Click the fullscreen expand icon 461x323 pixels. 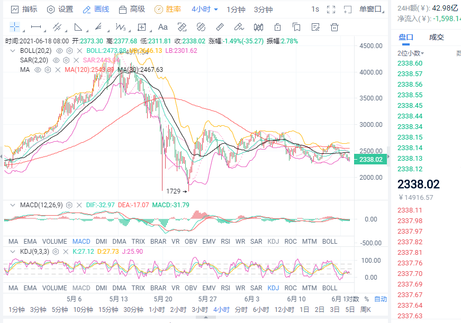pos(331,9)
